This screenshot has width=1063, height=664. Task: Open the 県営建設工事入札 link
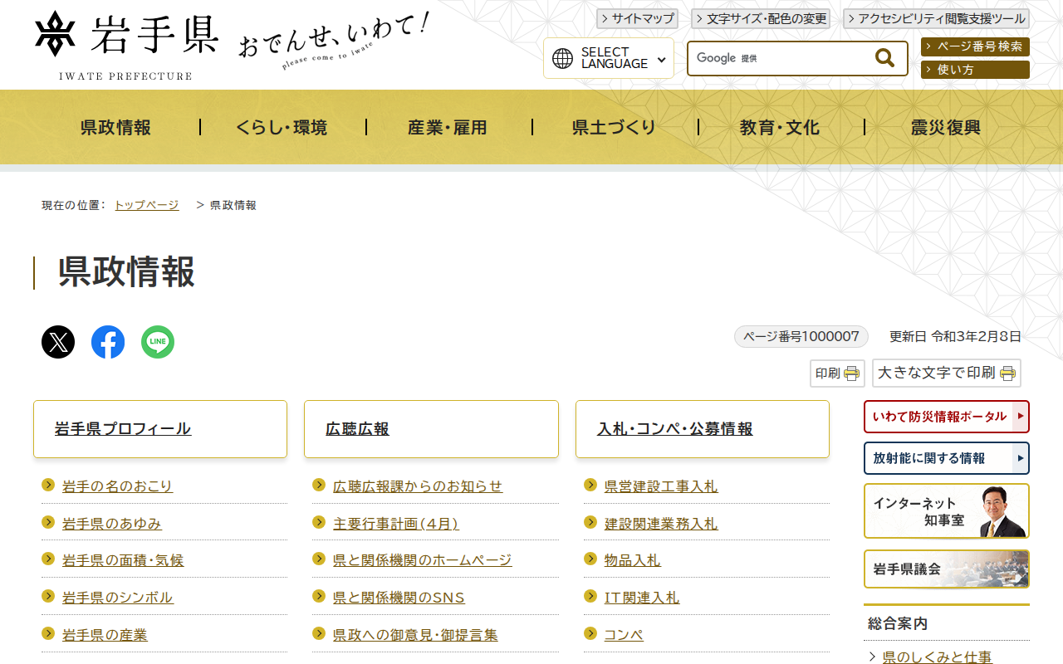[660, 486]
